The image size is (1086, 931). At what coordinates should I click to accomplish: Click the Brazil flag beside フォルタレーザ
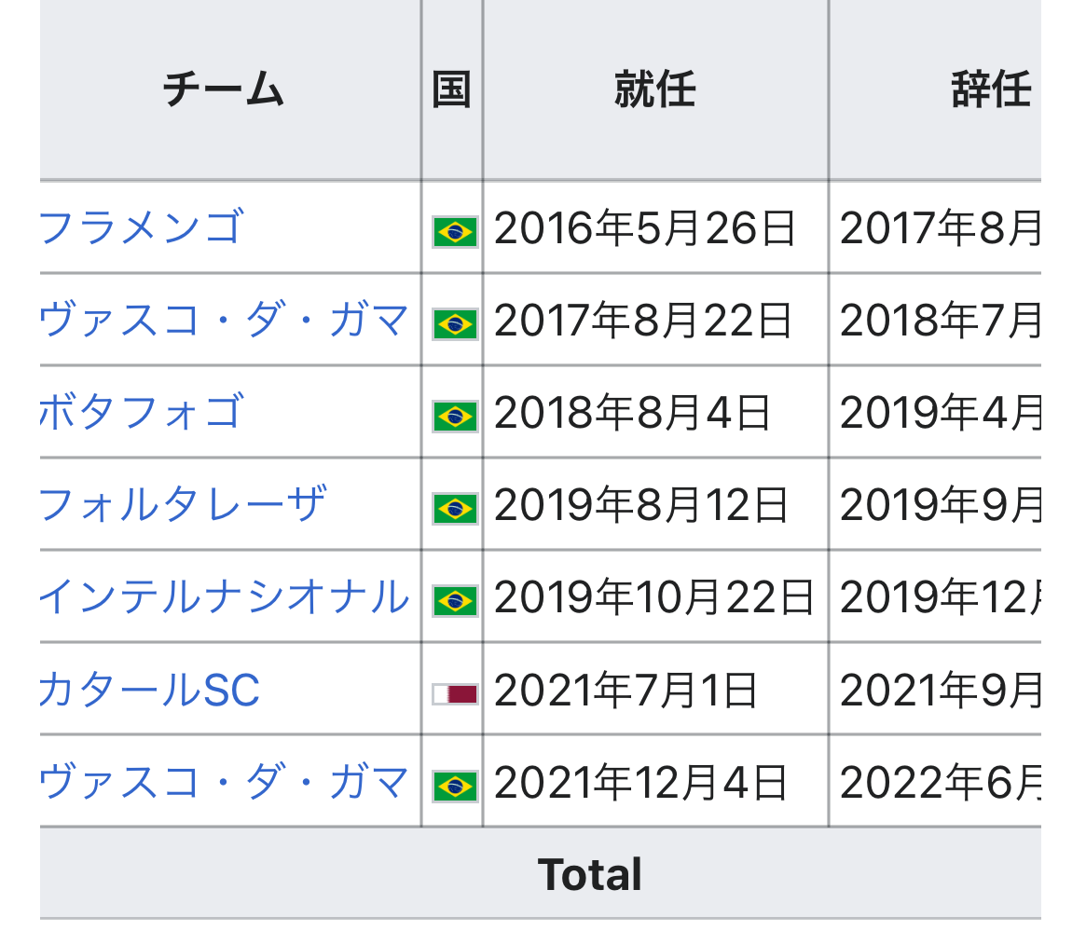[x=455, y=508]
